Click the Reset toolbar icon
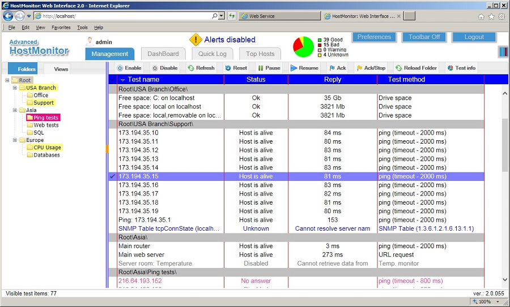Image resolution: width=510 pixels, height=307 pixels. pyautogui.click(x=228, y=68)
